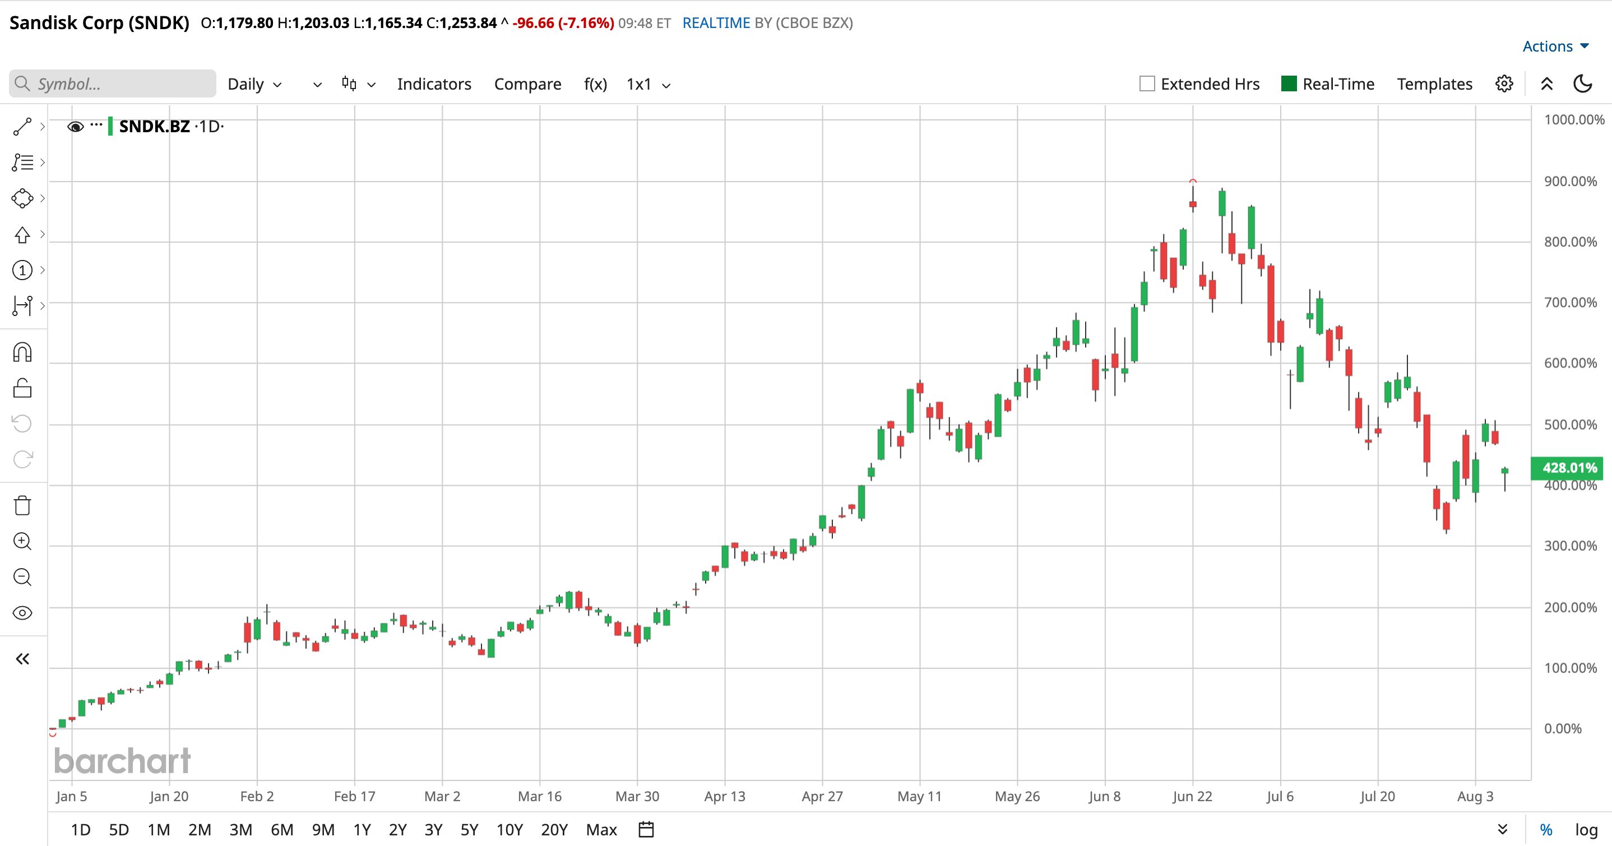The width and height of the screenshot is (1612, 846).
Task: Click the SNDK.BZ series legend label
Action: [x=154, y=127]
